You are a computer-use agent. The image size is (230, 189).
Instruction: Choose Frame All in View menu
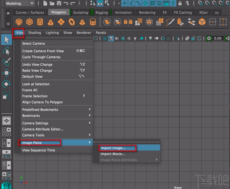57,90
